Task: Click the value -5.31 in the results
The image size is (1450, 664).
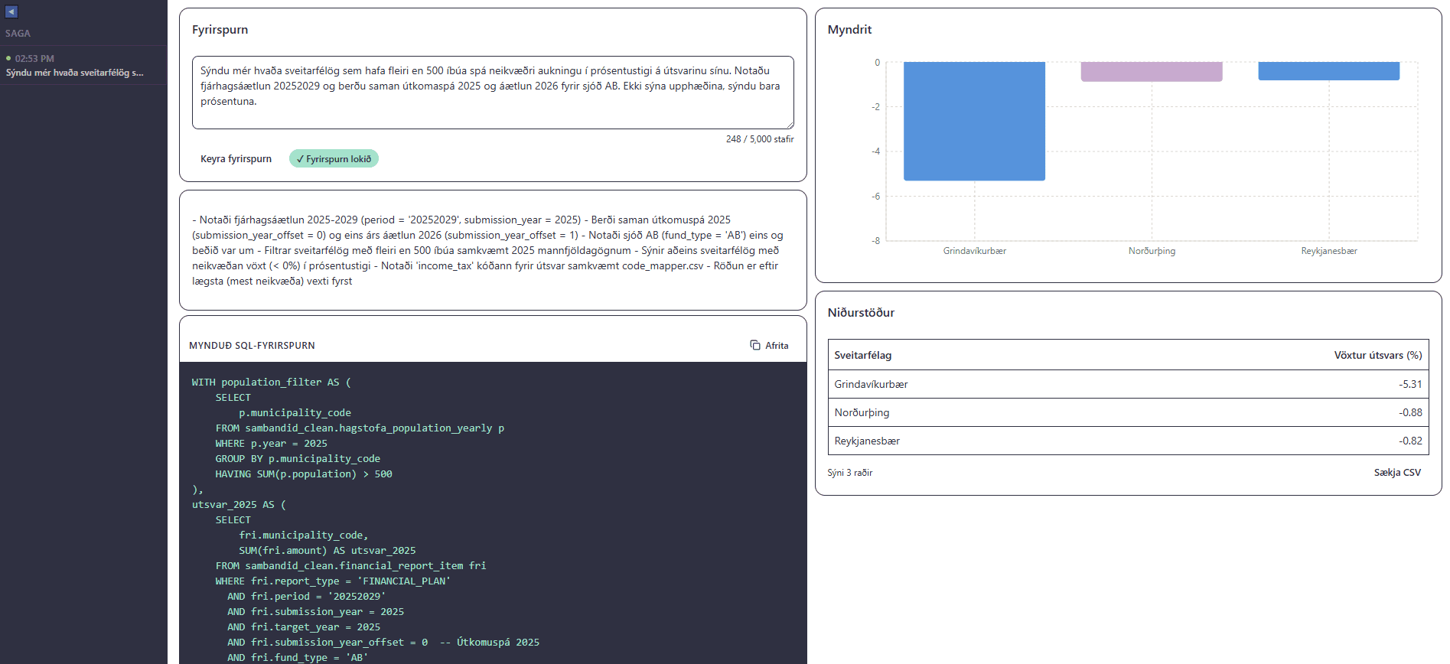Action: (x=1410, y=384)
